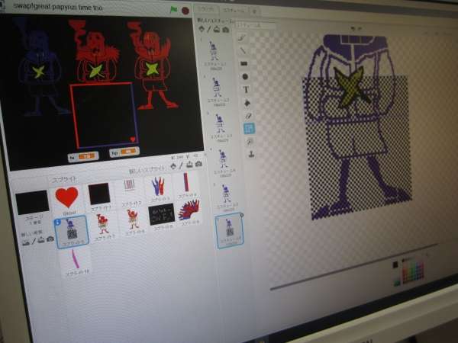Select the highlighted sixth costume thumbnail
The image size is (458, 343).
(230, 230)
